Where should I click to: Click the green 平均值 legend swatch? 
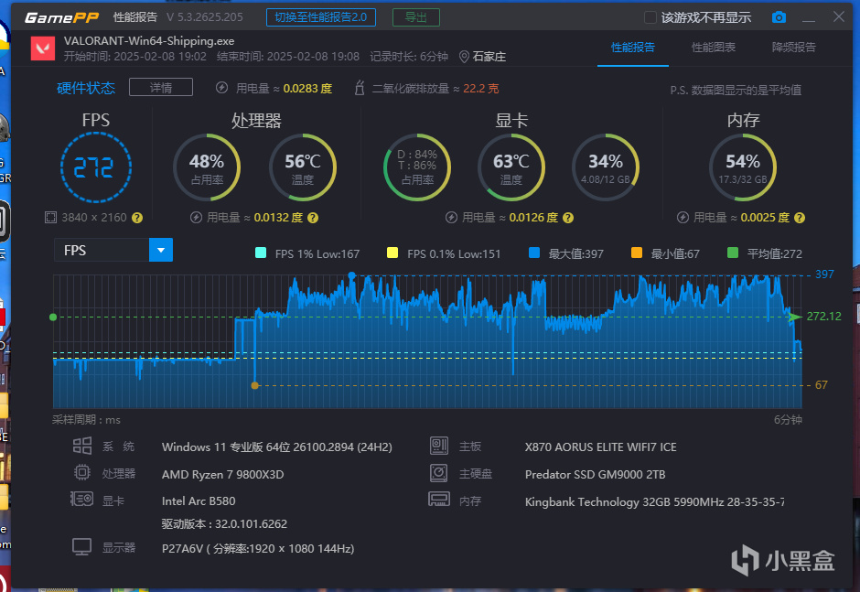click(732, 253)
